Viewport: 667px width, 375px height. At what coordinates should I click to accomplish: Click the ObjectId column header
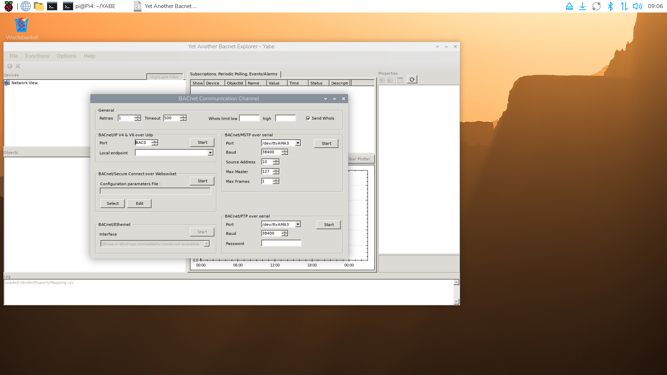click(x=235, y=83)
